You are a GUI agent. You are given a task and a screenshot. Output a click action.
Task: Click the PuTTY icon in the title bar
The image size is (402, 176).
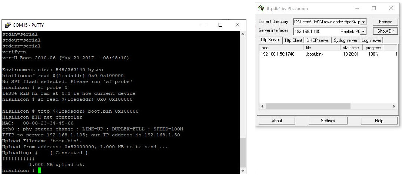point(7,25)
